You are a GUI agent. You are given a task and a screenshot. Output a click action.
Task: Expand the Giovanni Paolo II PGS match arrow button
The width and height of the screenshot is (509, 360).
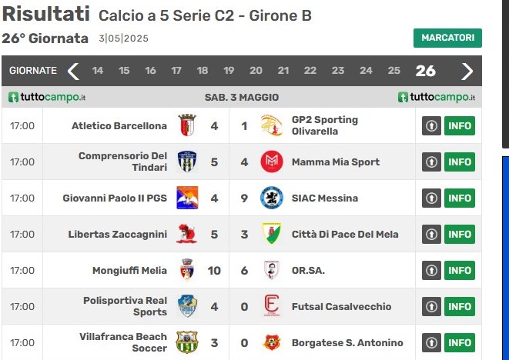[x=431, y=198]
